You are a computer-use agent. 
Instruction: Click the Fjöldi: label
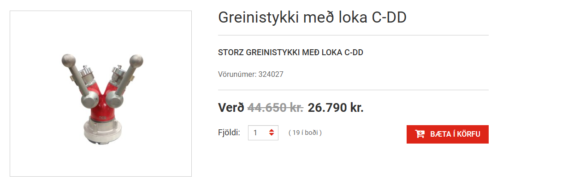tap(229, 133)
